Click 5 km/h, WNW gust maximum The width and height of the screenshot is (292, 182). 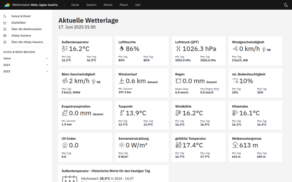click(71, 93)
